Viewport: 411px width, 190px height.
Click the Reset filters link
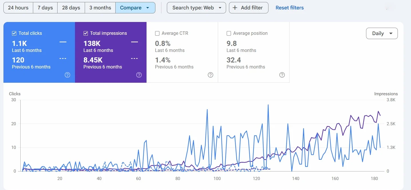tap(290, 8)
